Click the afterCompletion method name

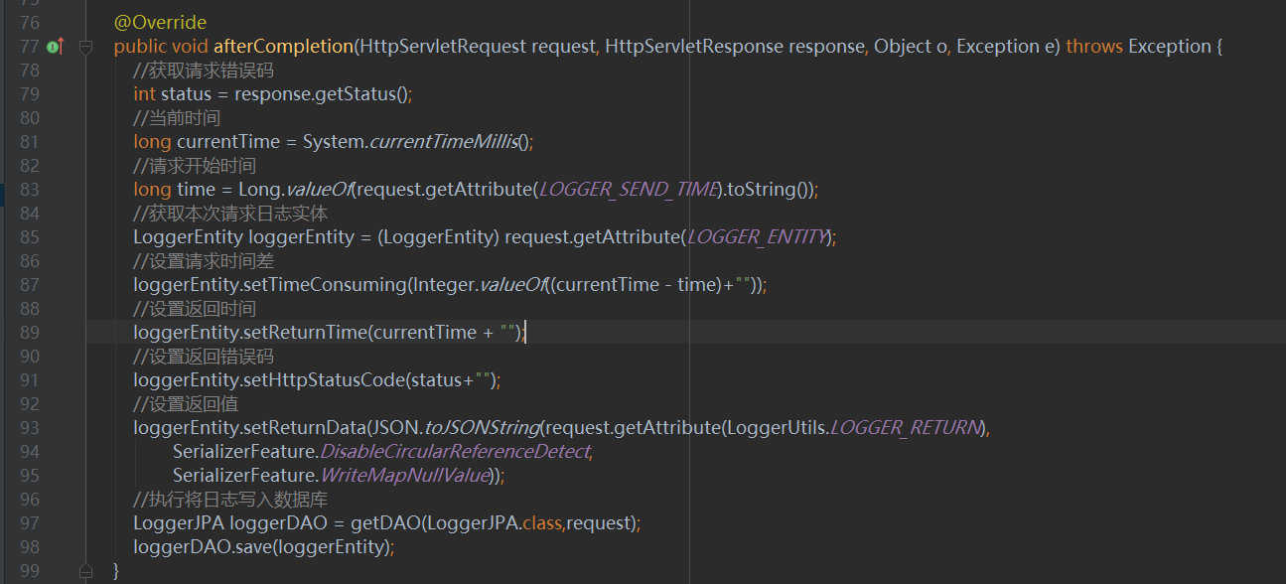(283, 47)
